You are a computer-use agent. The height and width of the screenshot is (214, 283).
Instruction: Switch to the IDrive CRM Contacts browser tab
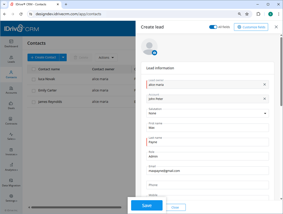31,4
